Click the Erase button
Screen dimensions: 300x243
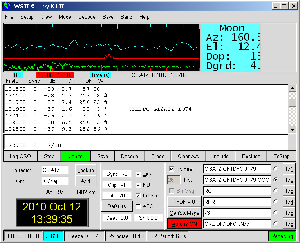click(x=158, y=156)
